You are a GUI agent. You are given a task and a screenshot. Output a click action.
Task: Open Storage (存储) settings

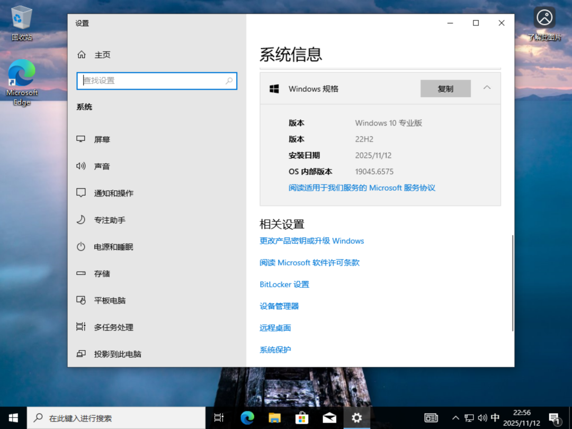tap(102, 274)
